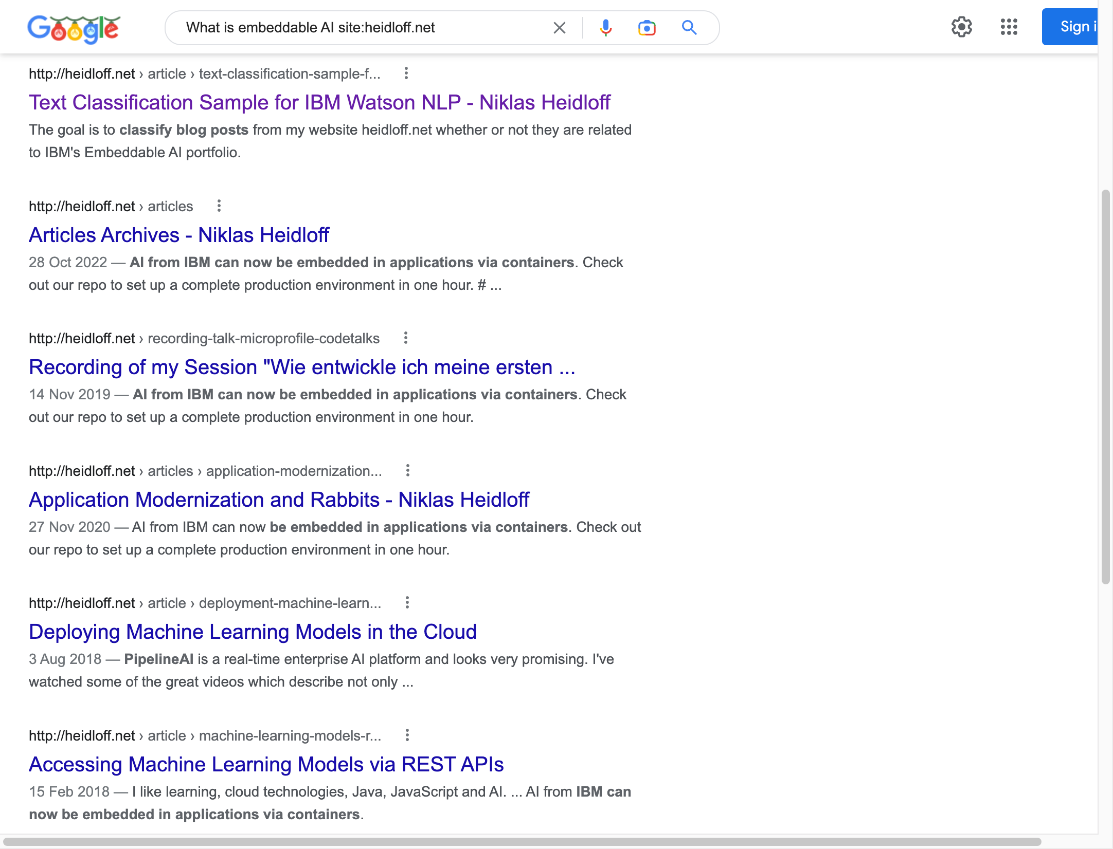The width and height of the screenshot is (1113, 849).
Task: Click the magnifier search button
Action: pos(689,28)
